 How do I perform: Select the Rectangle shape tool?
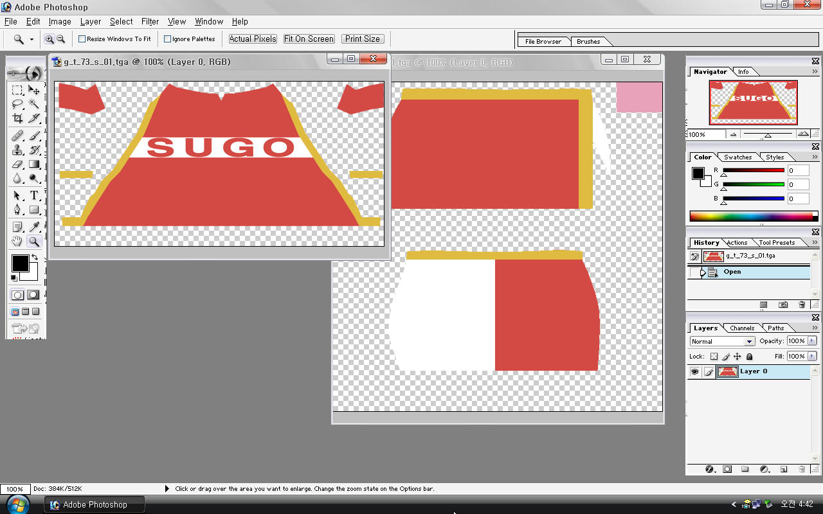pyautogui.click(x=34, y=209)
